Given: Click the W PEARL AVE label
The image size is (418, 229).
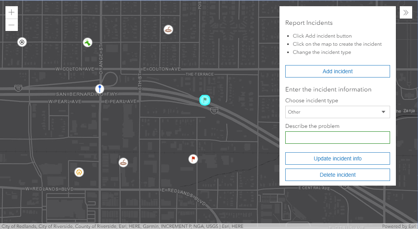Looking at the screenshot, I should [65, 102].
